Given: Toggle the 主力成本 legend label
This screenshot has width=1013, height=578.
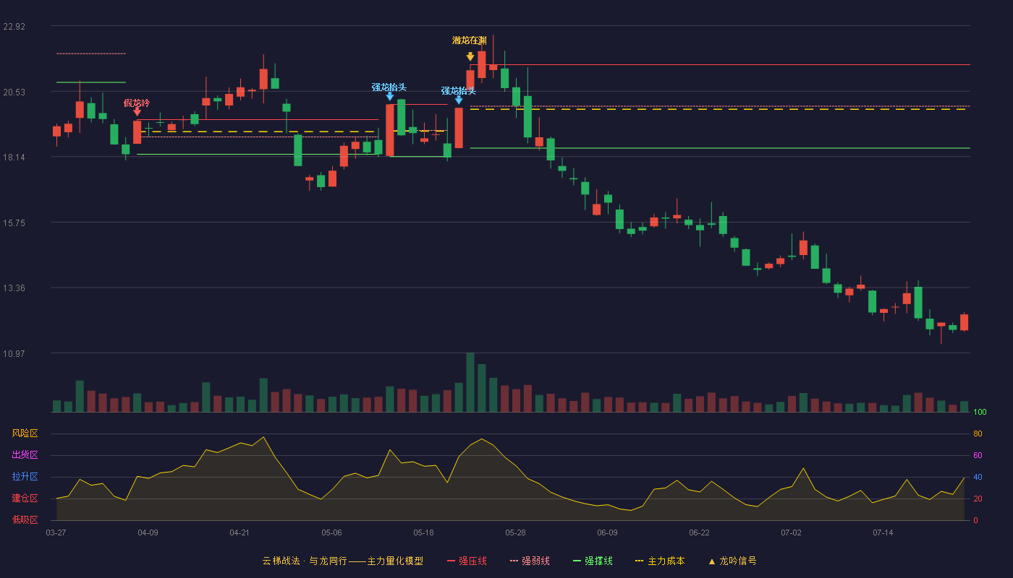Looking at the screenshot, I should (x=666, y=561).
